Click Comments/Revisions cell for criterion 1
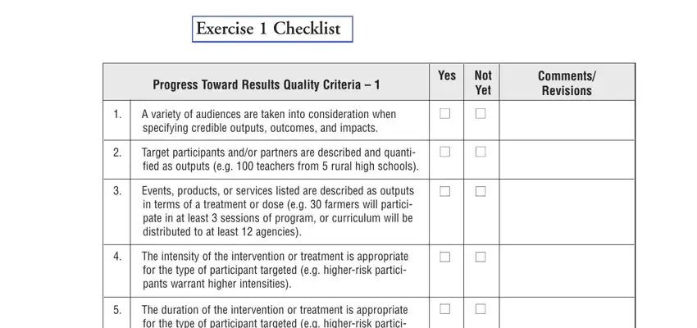Viewport: 697px width, 328px height. pos(567,121)
